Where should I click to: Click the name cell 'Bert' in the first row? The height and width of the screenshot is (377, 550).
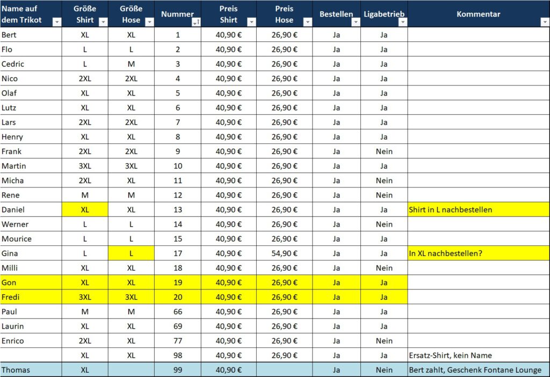click(x=31, y=35)
